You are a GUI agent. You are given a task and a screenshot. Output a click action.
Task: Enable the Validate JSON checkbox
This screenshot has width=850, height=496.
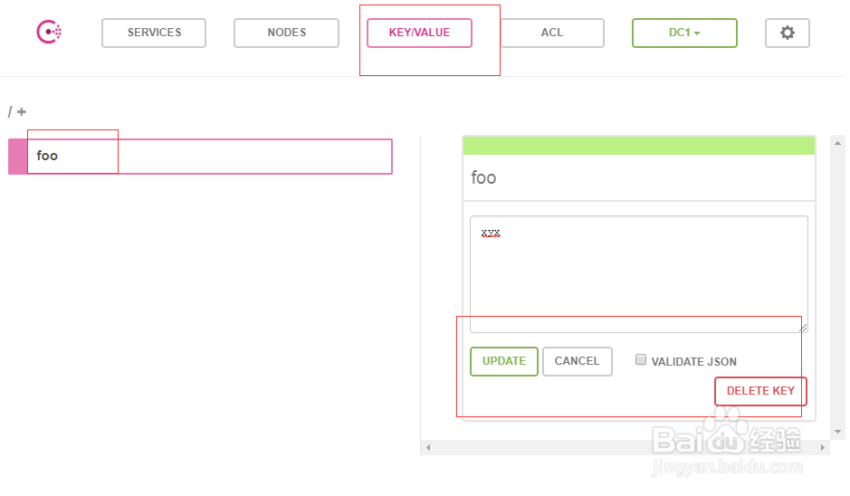point(641,359)
